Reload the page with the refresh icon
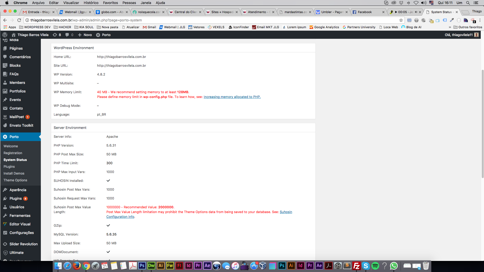484x272 pixels. pos(19,20)
